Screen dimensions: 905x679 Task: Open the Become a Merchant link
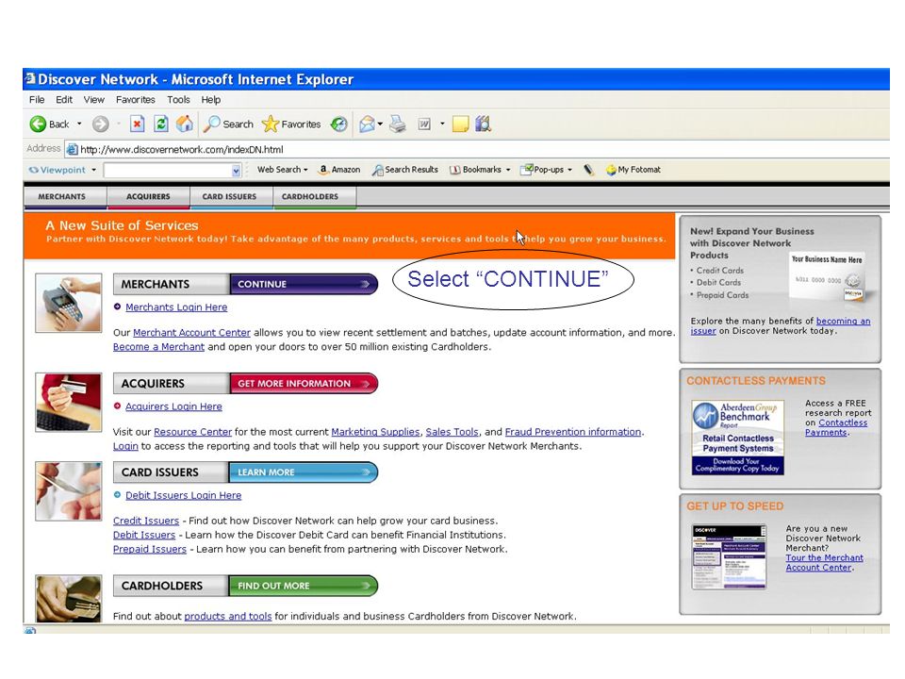pyautogui.click(x=158, y=347)
